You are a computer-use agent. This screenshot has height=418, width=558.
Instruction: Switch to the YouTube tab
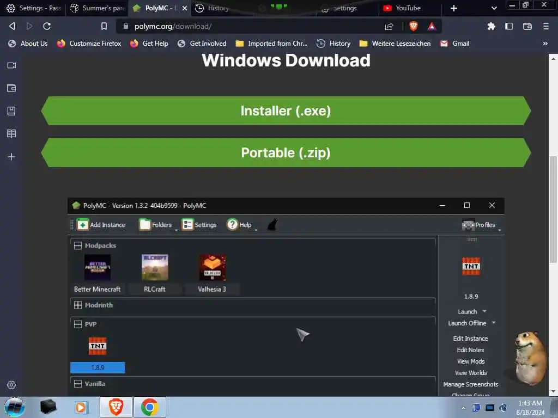pyautogui.click(x=409, y=8)
